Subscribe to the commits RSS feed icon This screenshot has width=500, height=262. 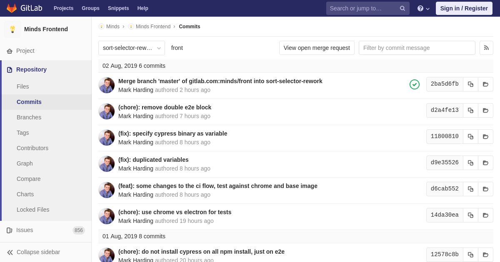click(x=486, y=48)
